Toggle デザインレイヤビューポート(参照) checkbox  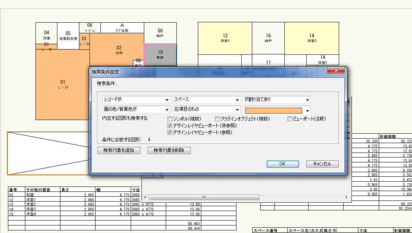[170, 133]
